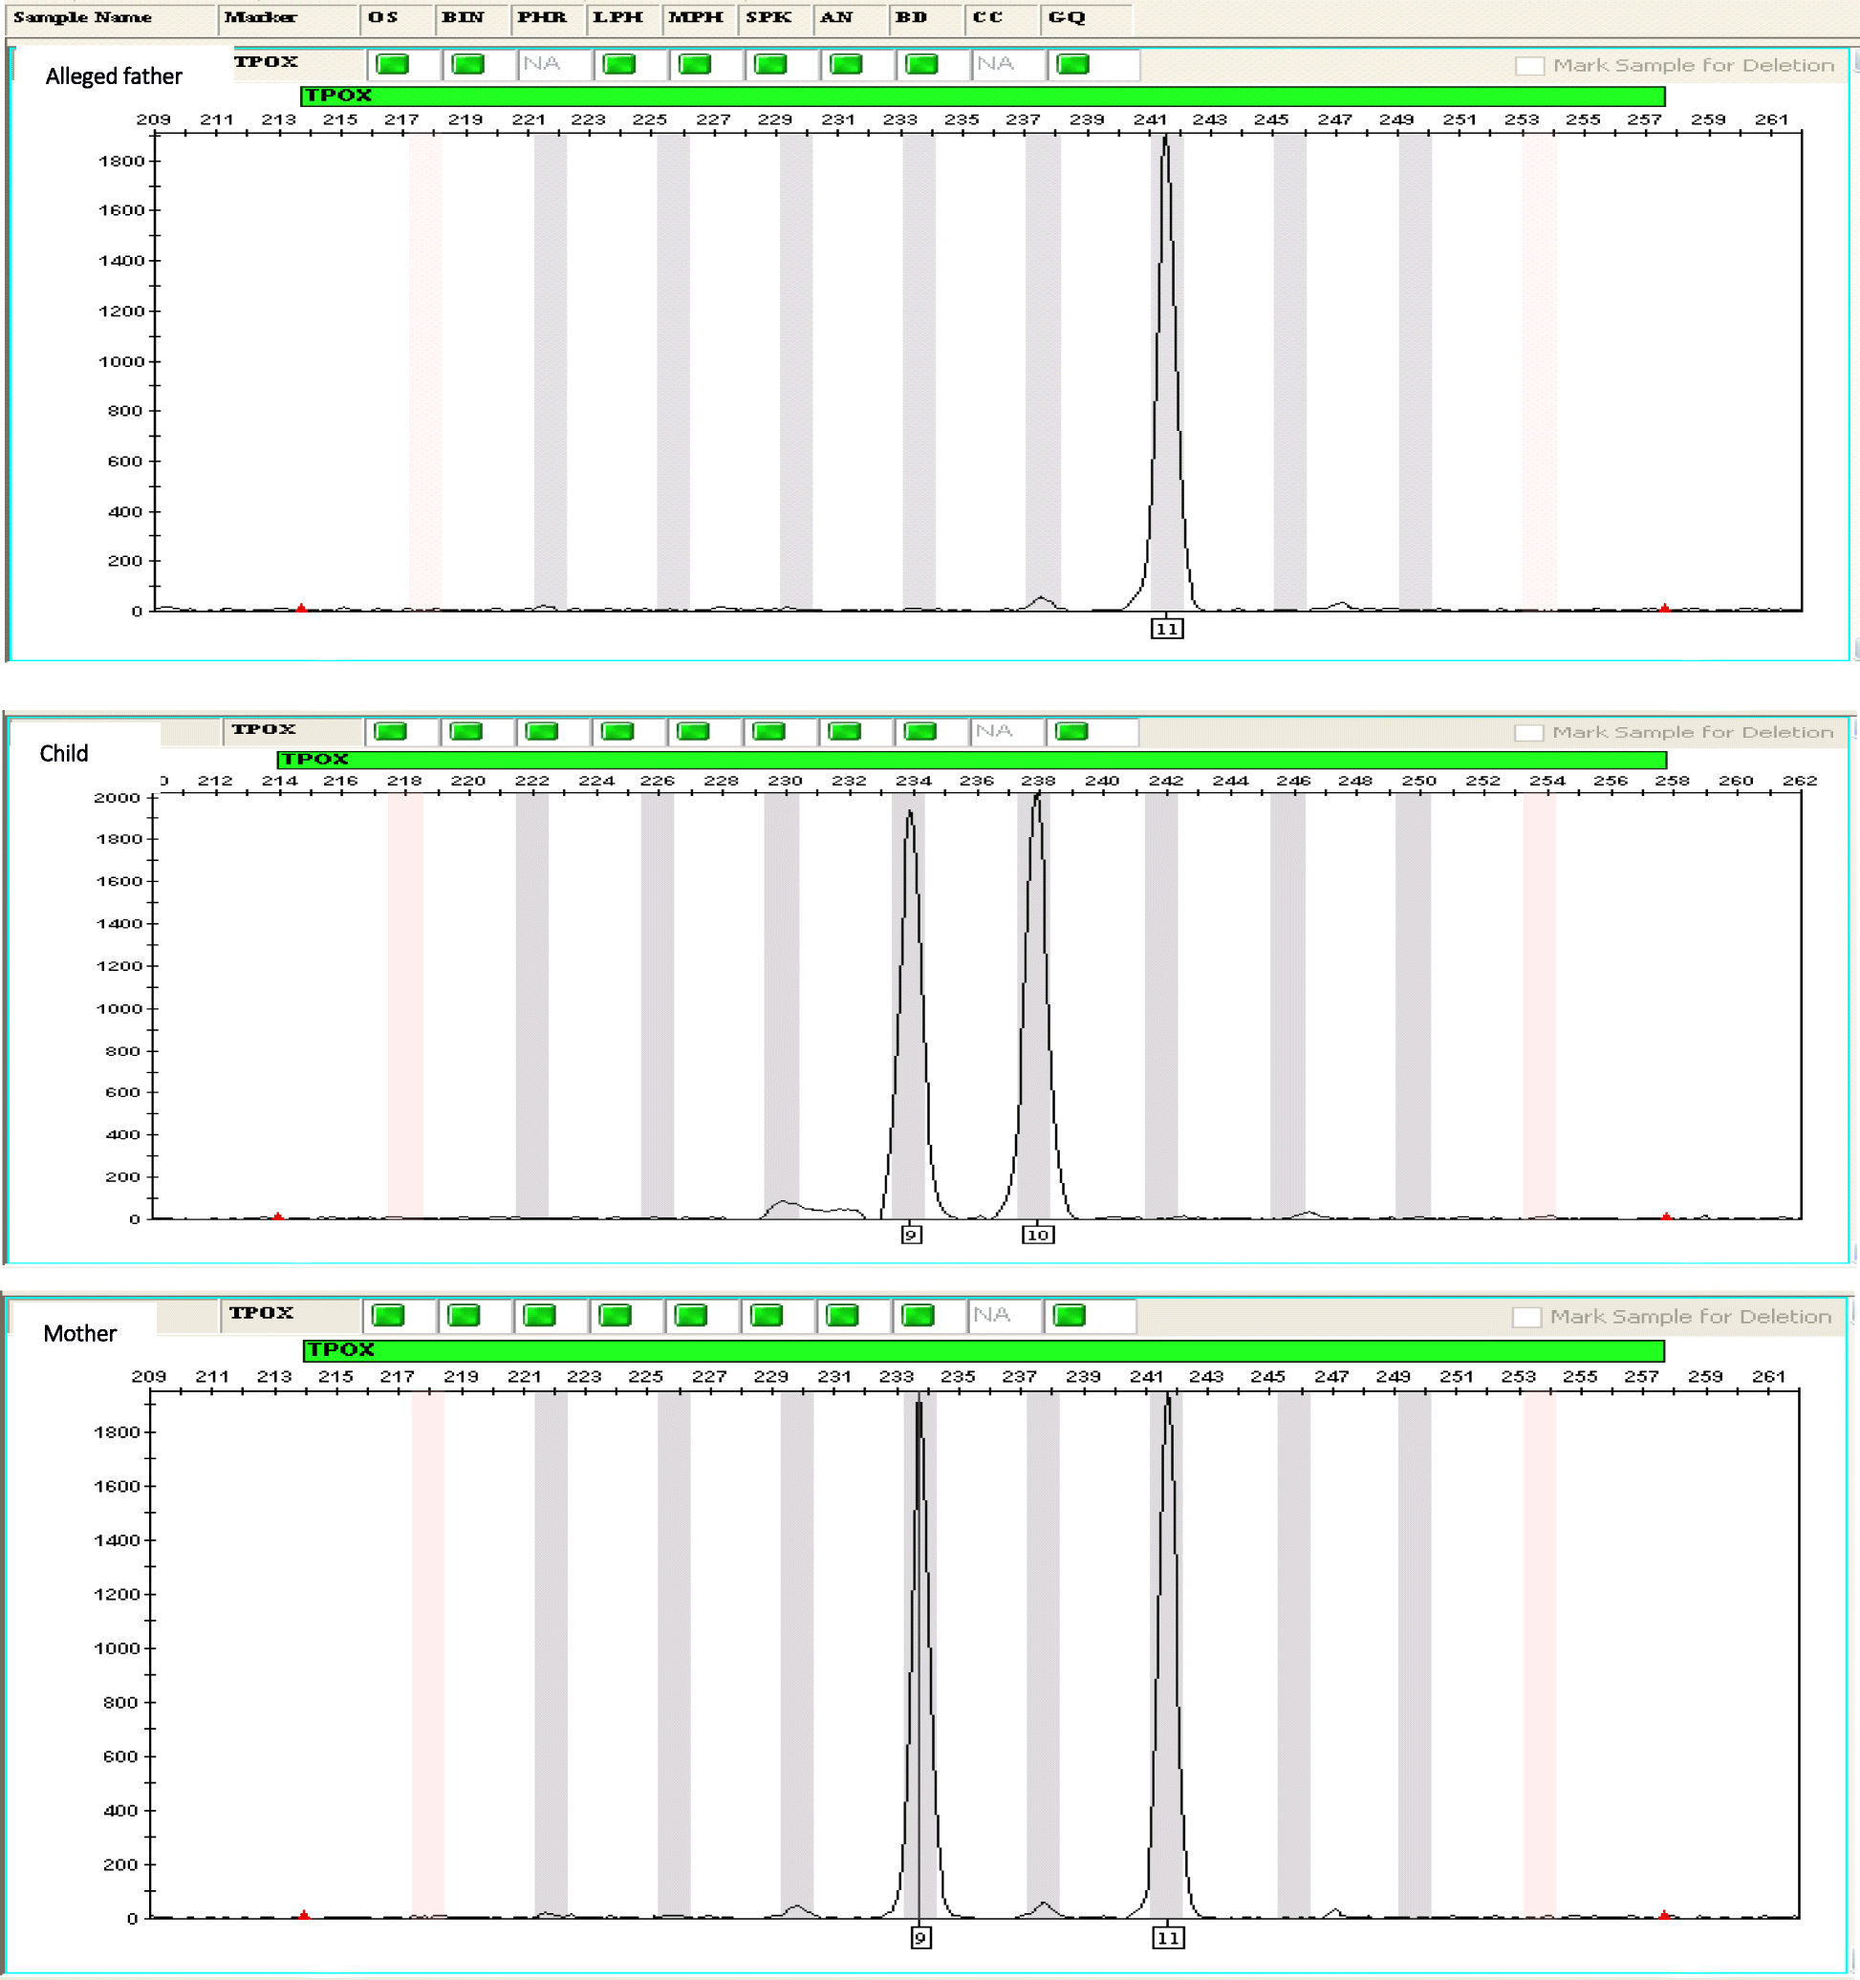The width and height of the screenshot is (1860, 1980).
Task: Check Mark Sample for Deletion for Child
Action: 1529,733
